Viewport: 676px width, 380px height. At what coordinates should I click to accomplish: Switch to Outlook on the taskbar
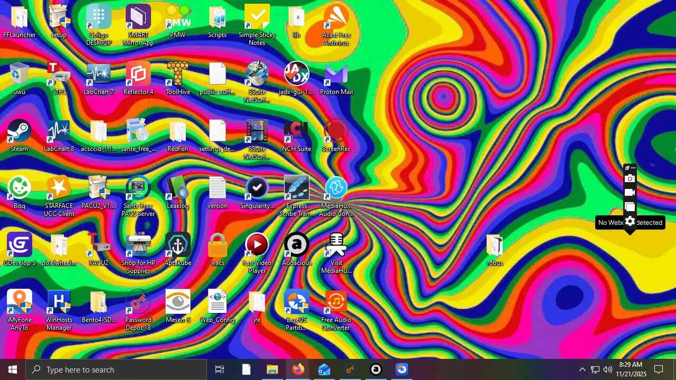pos(324,369)
